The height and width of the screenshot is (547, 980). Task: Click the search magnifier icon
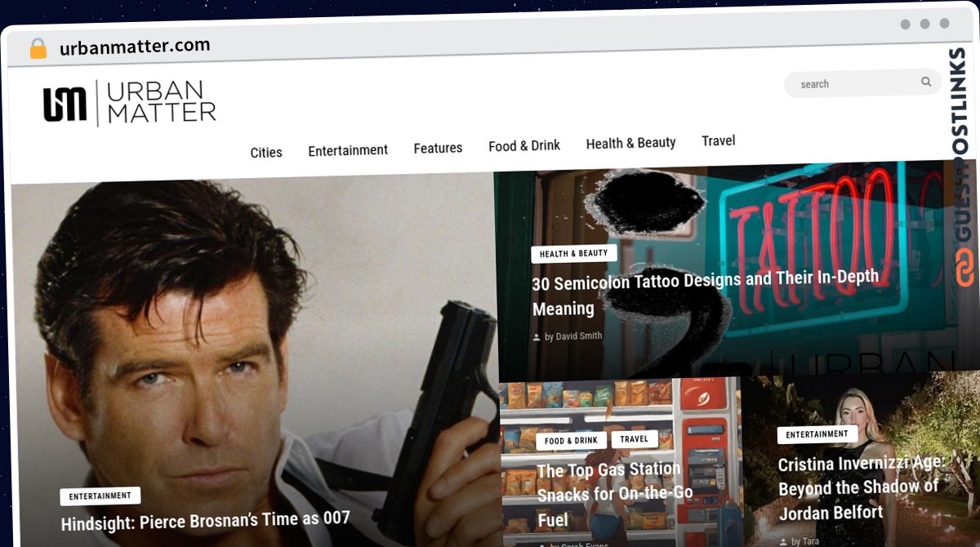(x=926, y=82)
